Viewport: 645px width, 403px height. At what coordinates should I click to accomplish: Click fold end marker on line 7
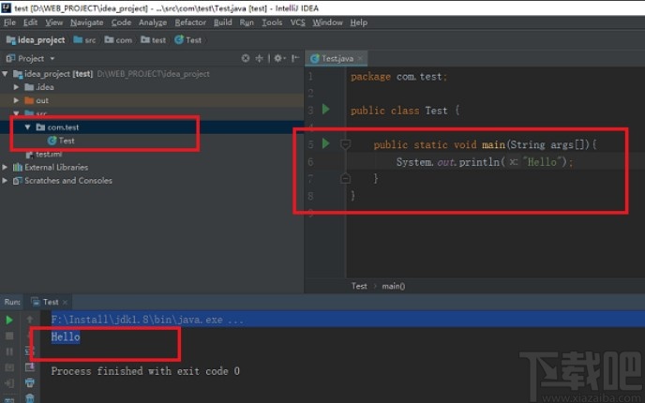tap(346, 178)
